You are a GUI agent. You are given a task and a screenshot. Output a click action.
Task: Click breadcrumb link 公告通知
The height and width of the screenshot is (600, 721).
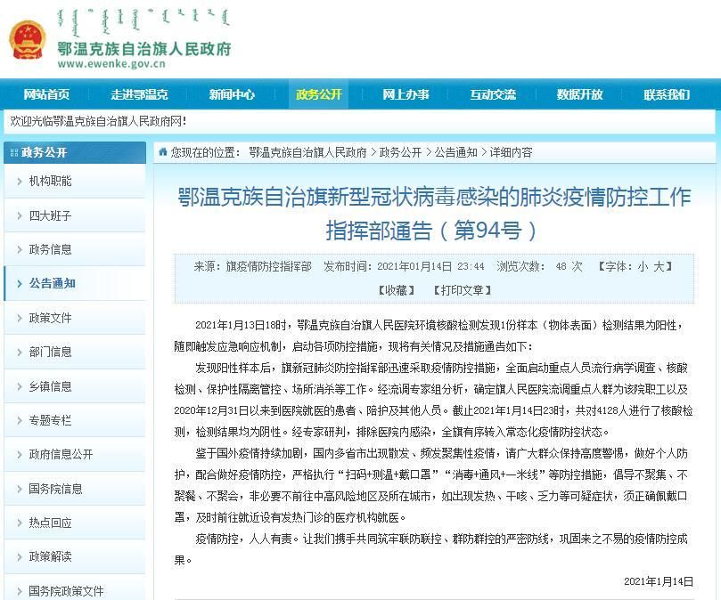click(x=455, y=152)
